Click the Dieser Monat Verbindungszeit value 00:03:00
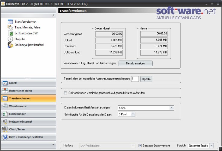The image size is (222, 151). tap(109, 34)
